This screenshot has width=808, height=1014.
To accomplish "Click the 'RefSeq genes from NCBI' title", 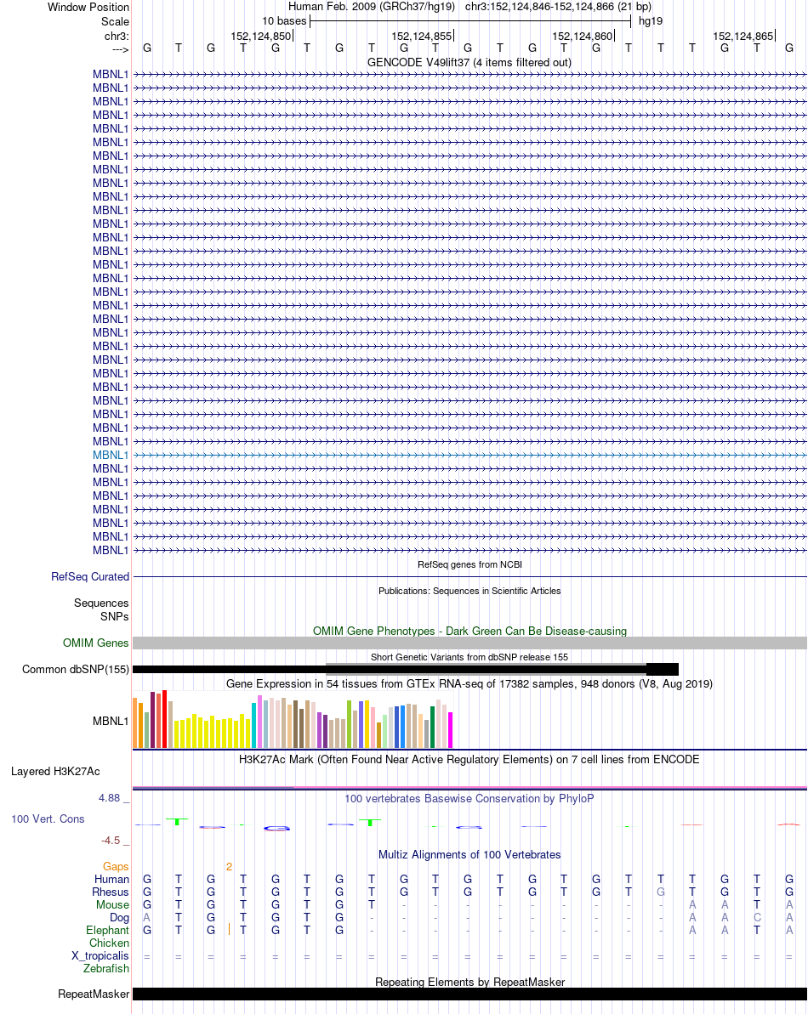I will click(x=469, y=564).
